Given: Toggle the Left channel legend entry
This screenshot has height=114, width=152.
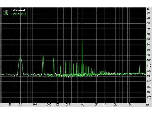Looking at the screenshot, I should click(x=18, y=10).
